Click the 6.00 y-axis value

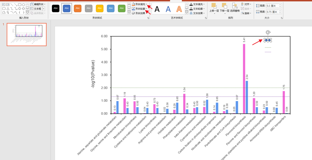point(104,36)
